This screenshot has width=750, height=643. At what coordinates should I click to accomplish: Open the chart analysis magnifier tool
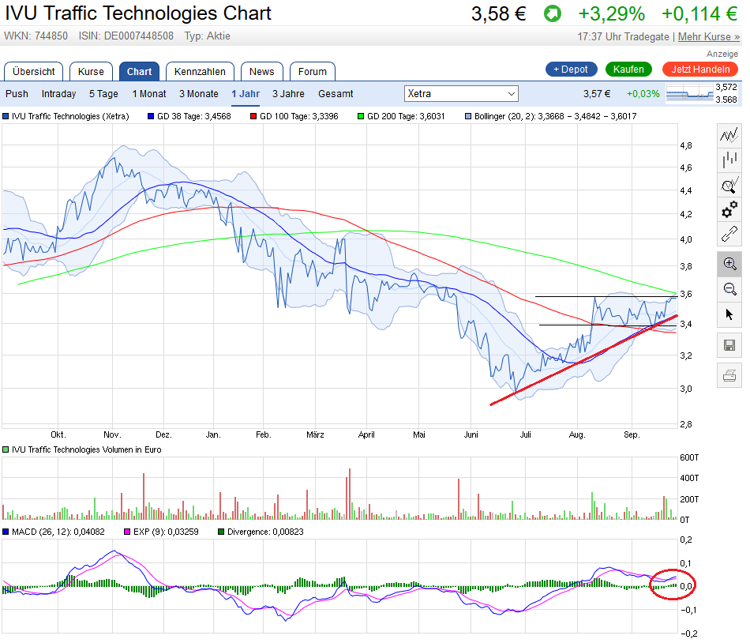[x=729, y=186]
